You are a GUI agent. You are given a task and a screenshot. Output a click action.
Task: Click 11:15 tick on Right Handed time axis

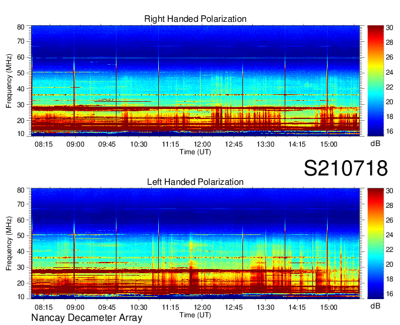coord(171,144)
